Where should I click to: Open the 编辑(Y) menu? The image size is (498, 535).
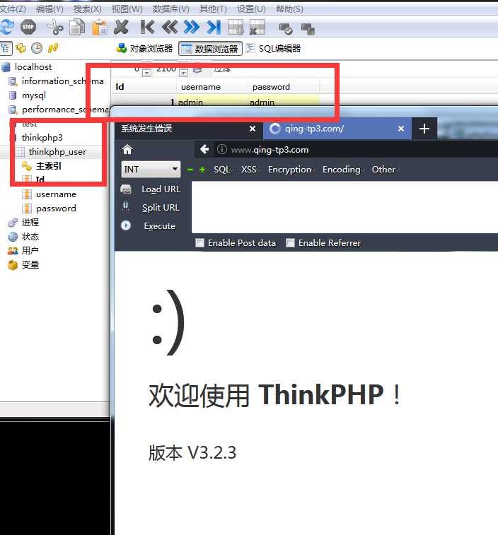tap(50, 9)
